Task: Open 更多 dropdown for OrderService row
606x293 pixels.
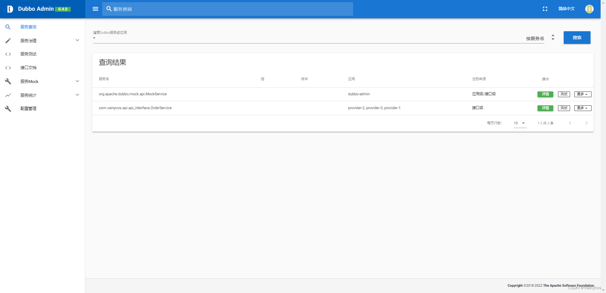Action: 583,108
